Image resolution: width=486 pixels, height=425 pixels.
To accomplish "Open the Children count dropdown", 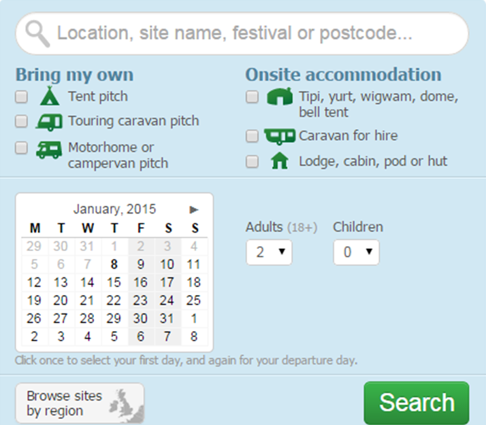I will tap(356, 252).
